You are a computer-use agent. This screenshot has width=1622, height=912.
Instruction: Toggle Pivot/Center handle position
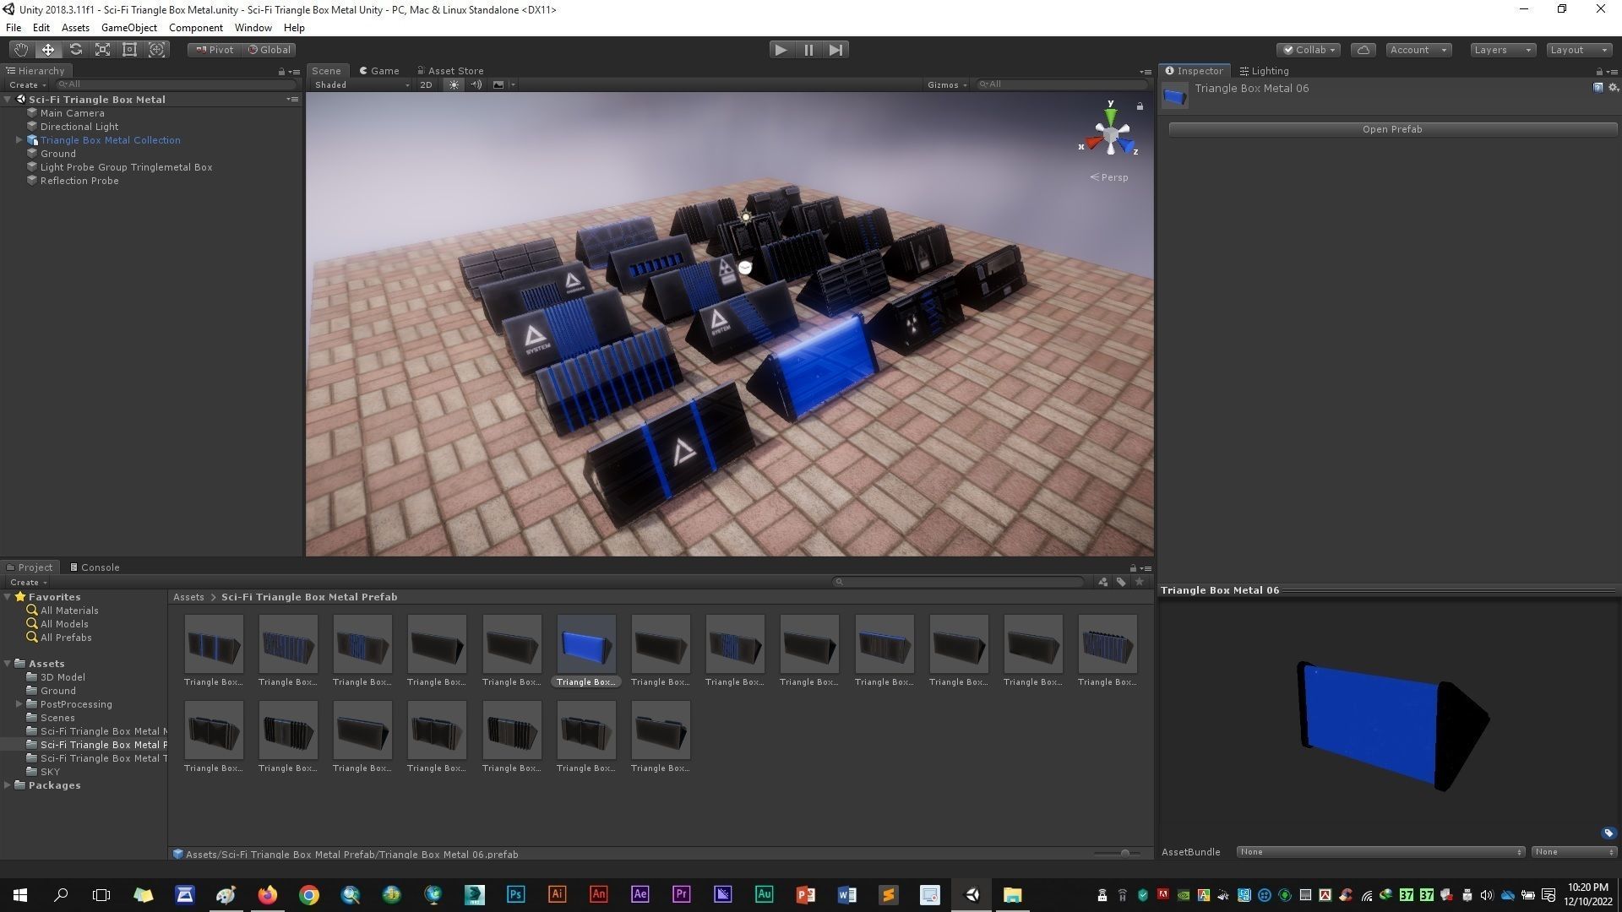pyautogui.click(x=215, y=50)
